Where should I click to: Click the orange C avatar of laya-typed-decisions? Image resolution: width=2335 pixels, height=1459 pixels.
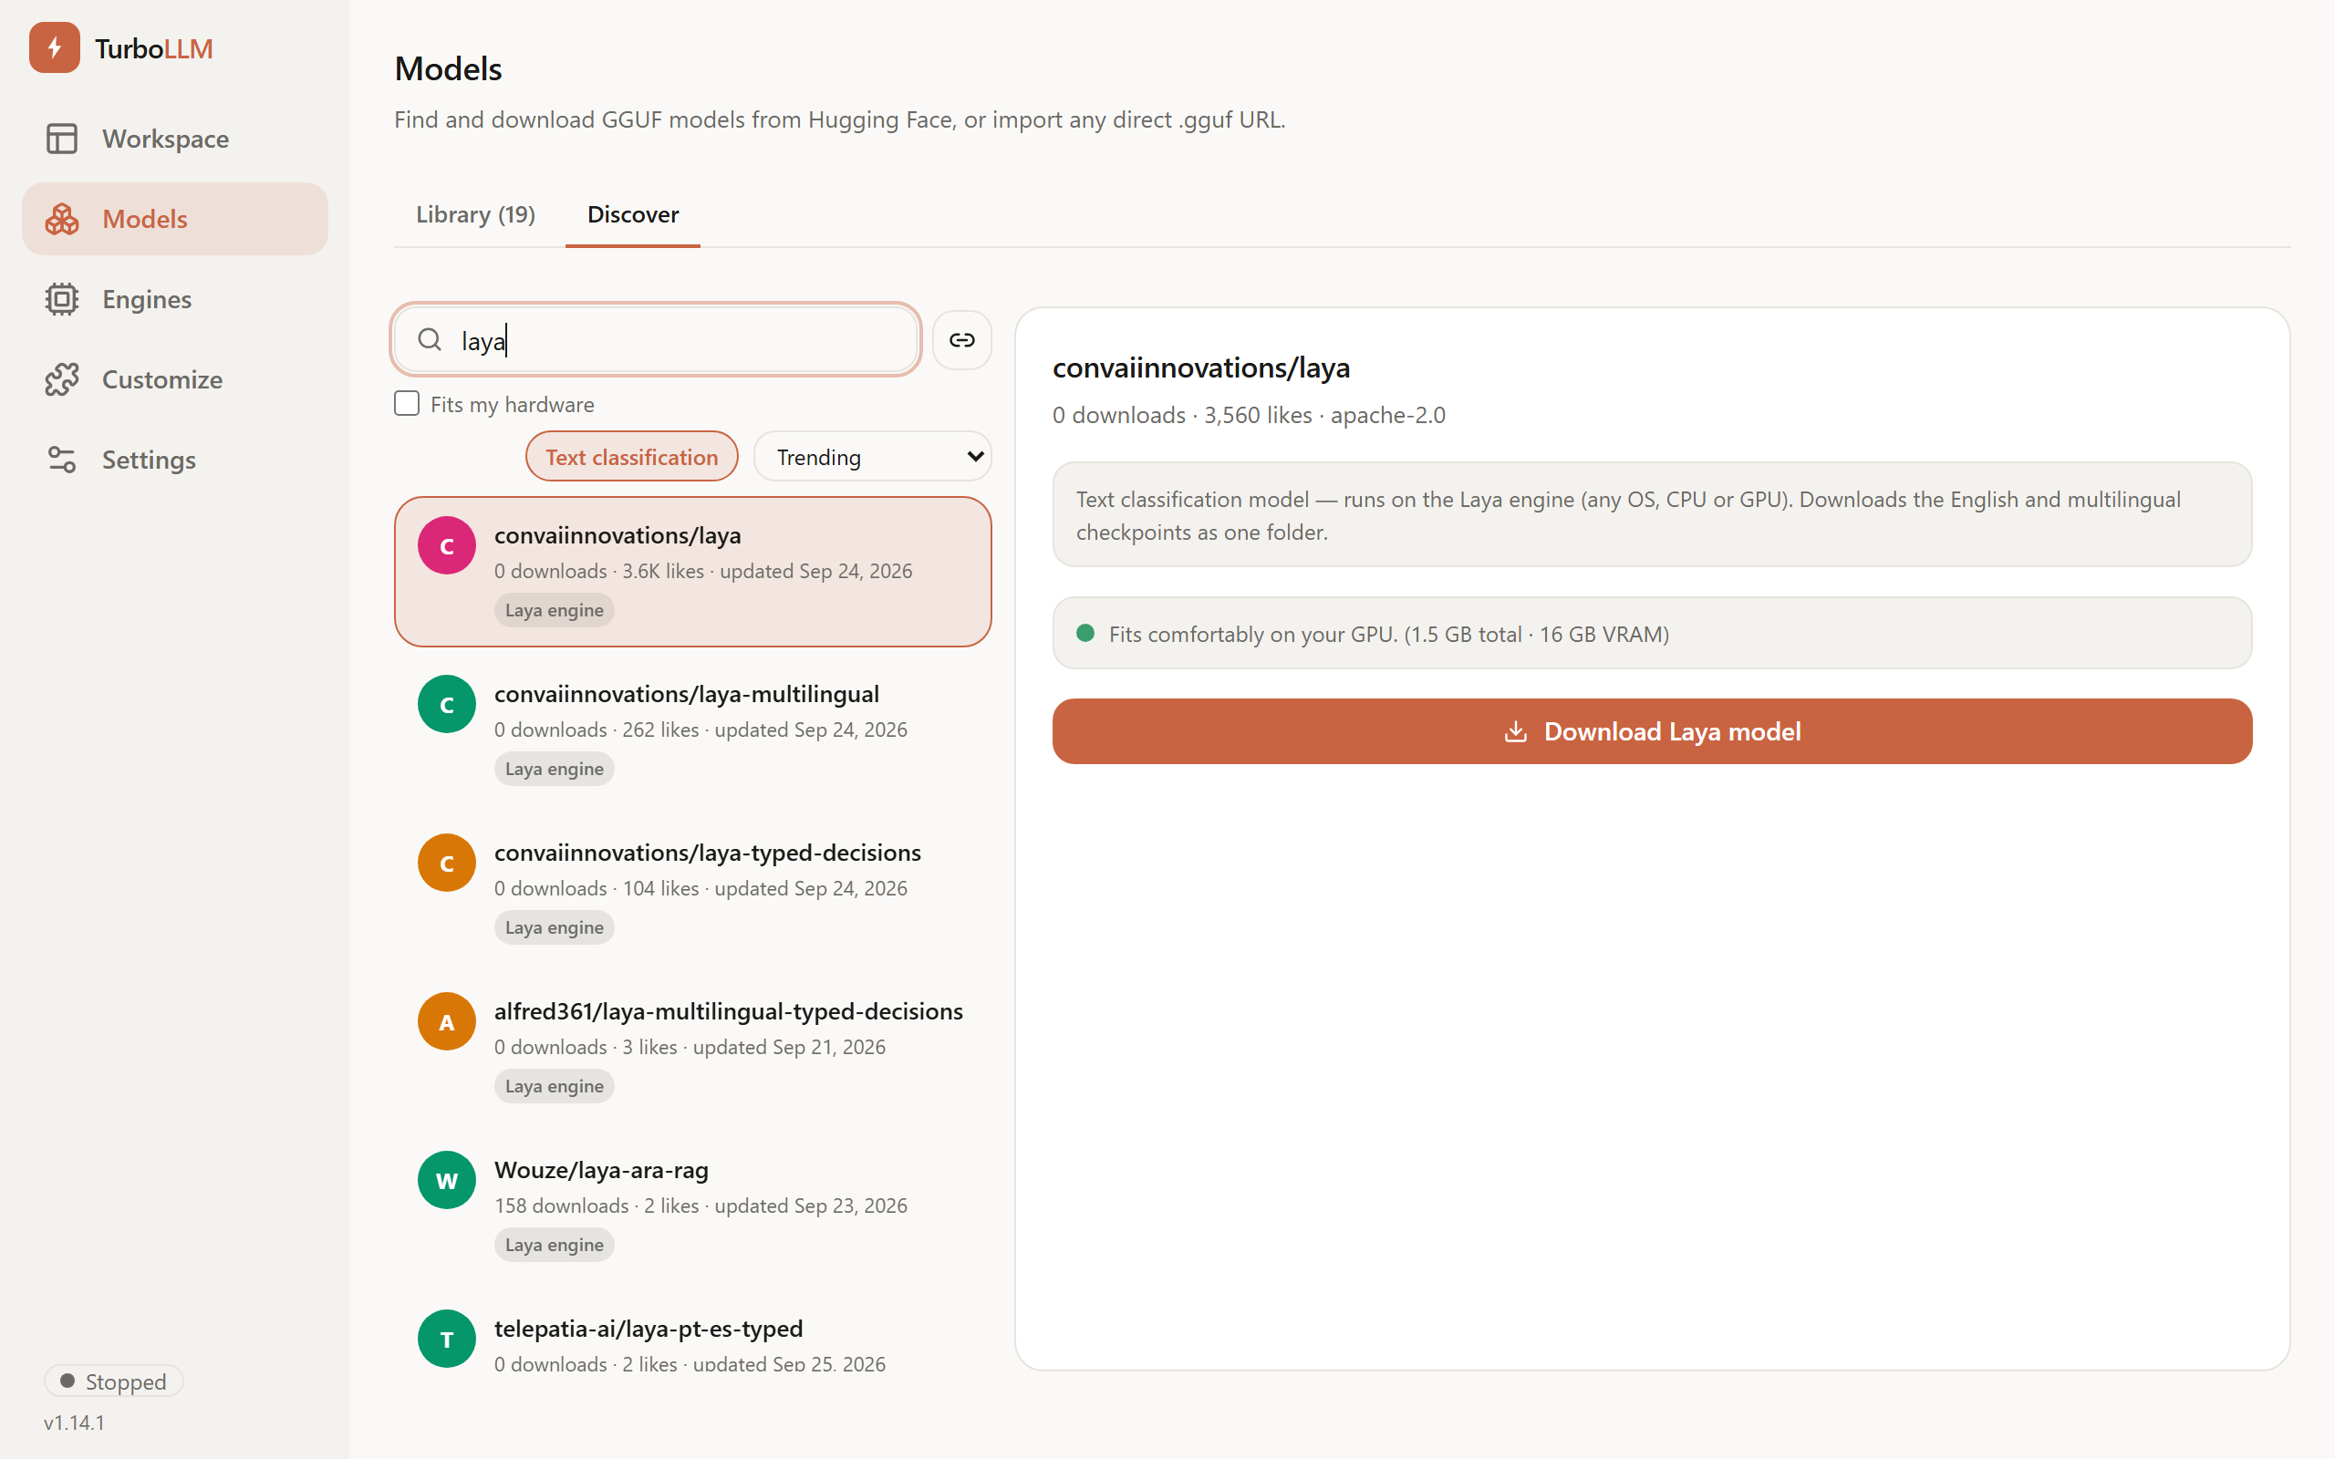click(447, 863)
